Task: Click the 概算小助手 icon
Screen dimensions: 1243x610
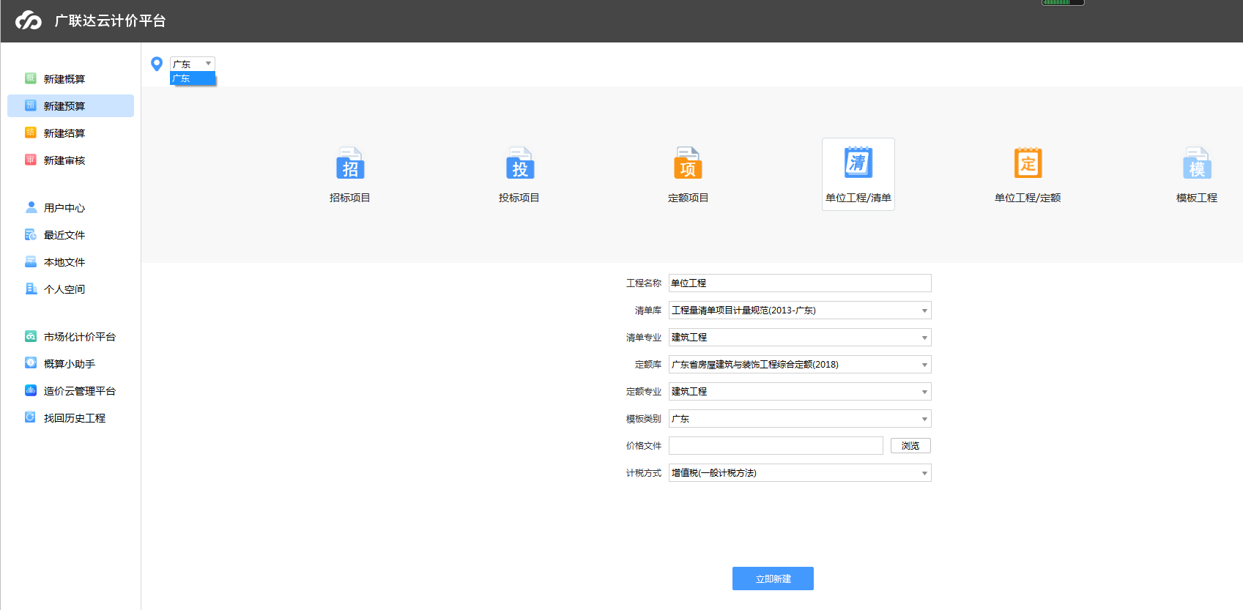Action: (31, 363)
